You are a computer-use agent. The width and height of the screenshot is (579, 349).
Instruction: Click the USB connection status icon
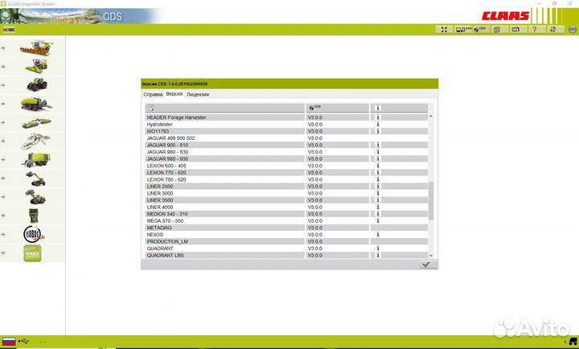click(x=23, y=341)
